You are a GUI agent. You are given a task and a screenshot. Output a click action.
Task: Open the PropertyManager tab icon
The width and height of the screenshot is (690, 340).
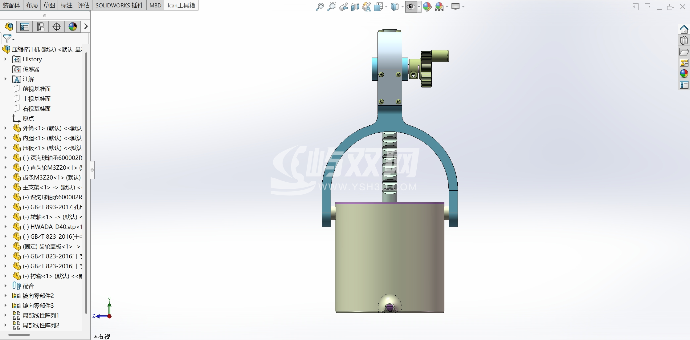25,27
